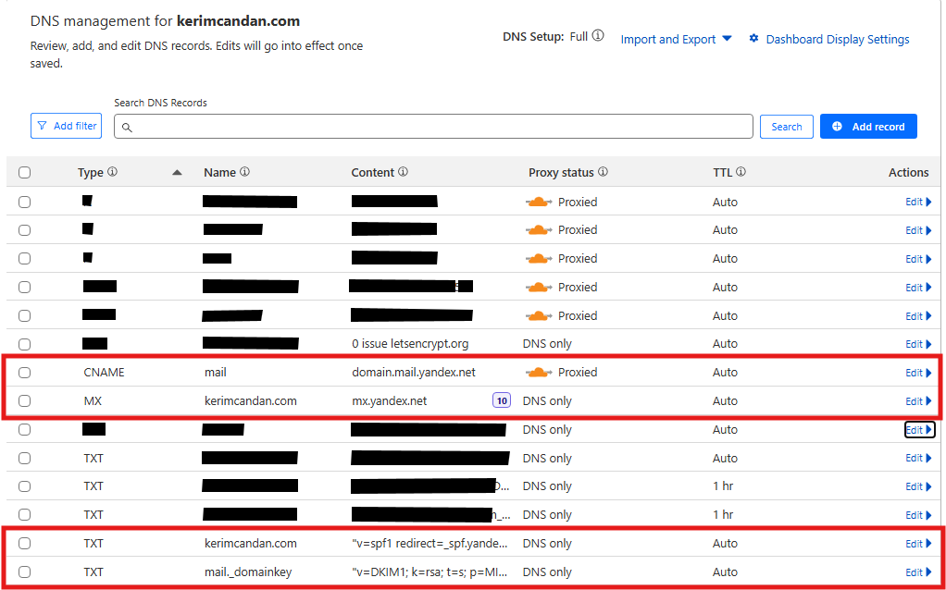Click the priority 10 badge on MX record
Image resolution: width=946 pixels, height=590 pixels.
(x=502, y=400)
